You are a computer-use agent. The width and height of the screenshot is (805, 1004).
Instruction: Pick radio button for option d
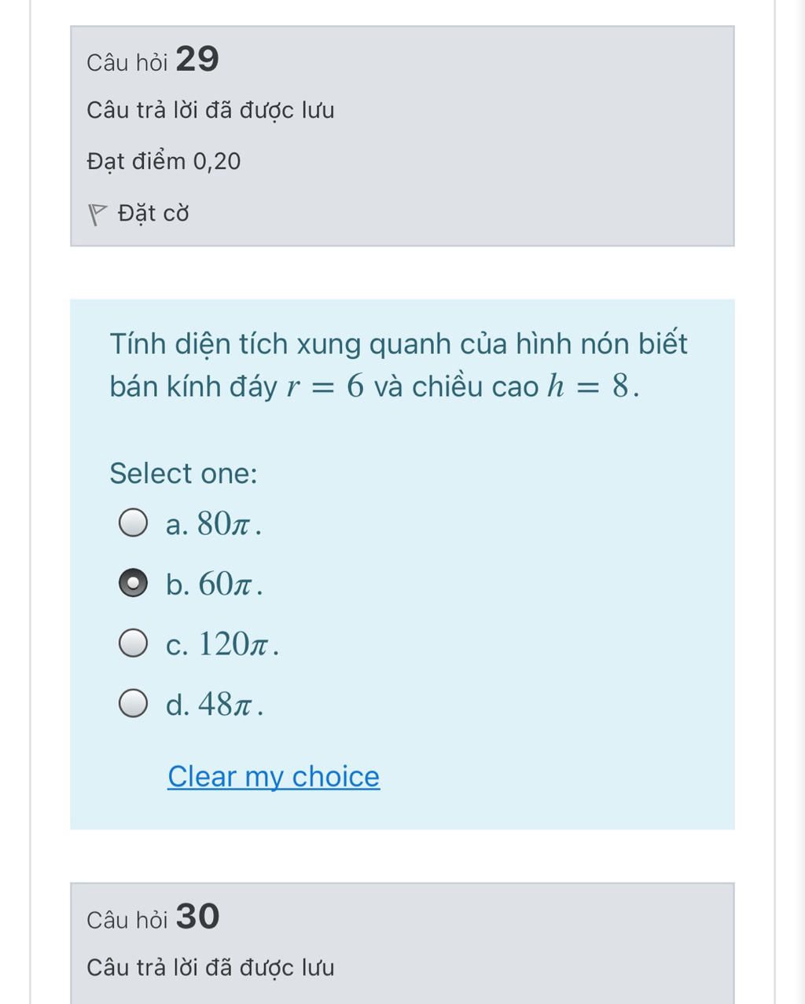click(x=133, y=703)
